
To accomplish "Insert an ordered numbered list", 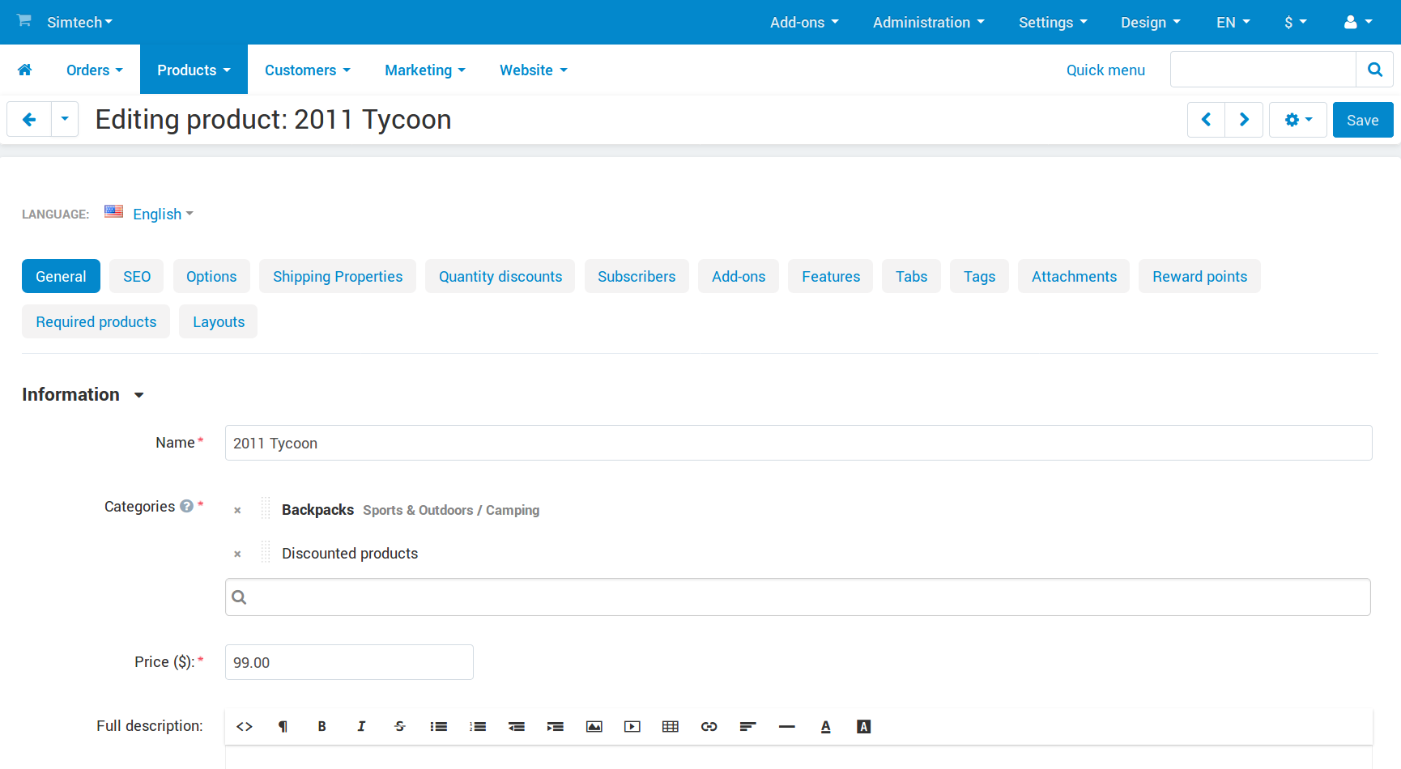I will coord(478,727).
